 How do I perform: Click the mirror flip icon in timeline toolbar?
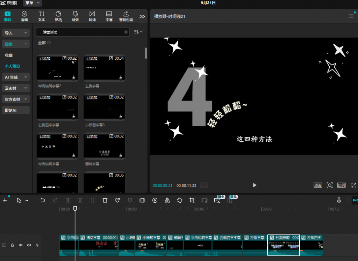point(167,200)
